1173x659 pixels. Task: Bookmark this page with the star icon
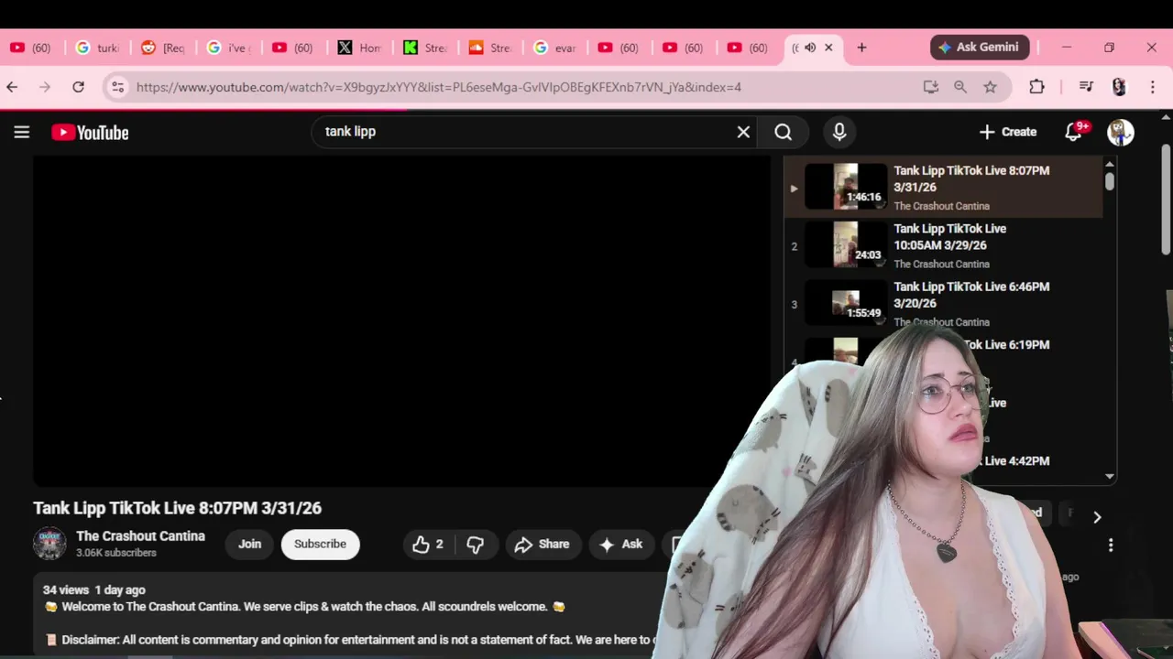point(990,87)
